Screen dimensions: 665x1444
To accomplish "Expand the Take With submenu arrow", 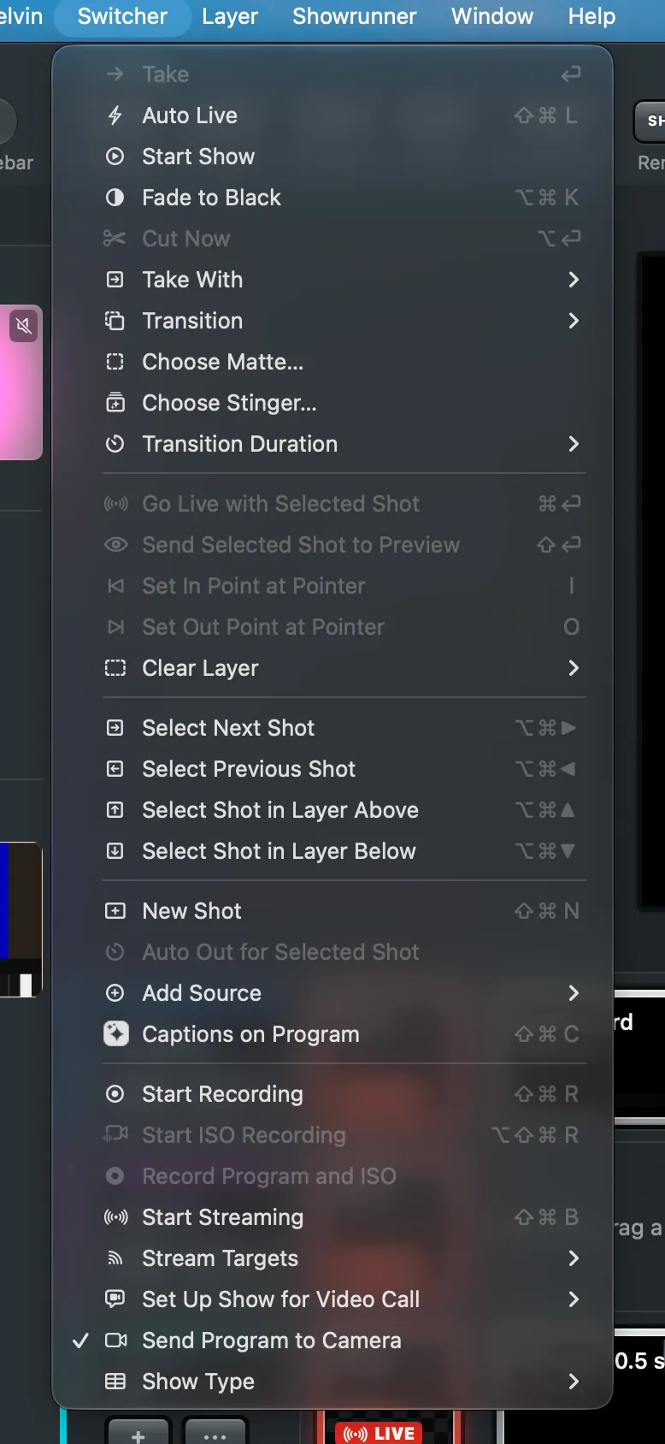I will [x=574, y=280].
